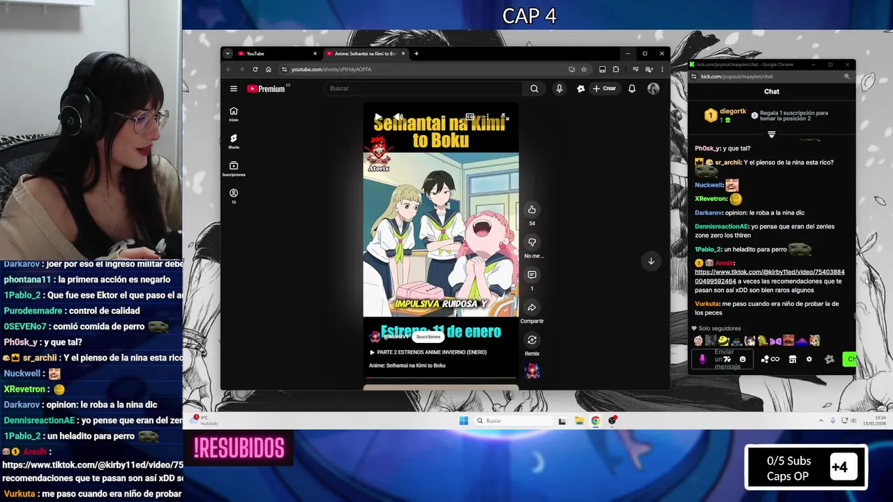This screenshot has width=893, height=502.
Task: Click Chrome's home button
Action: (269, 69)
